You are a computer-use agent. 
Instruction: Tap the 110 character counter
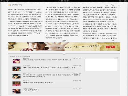[x=116, y=58]
